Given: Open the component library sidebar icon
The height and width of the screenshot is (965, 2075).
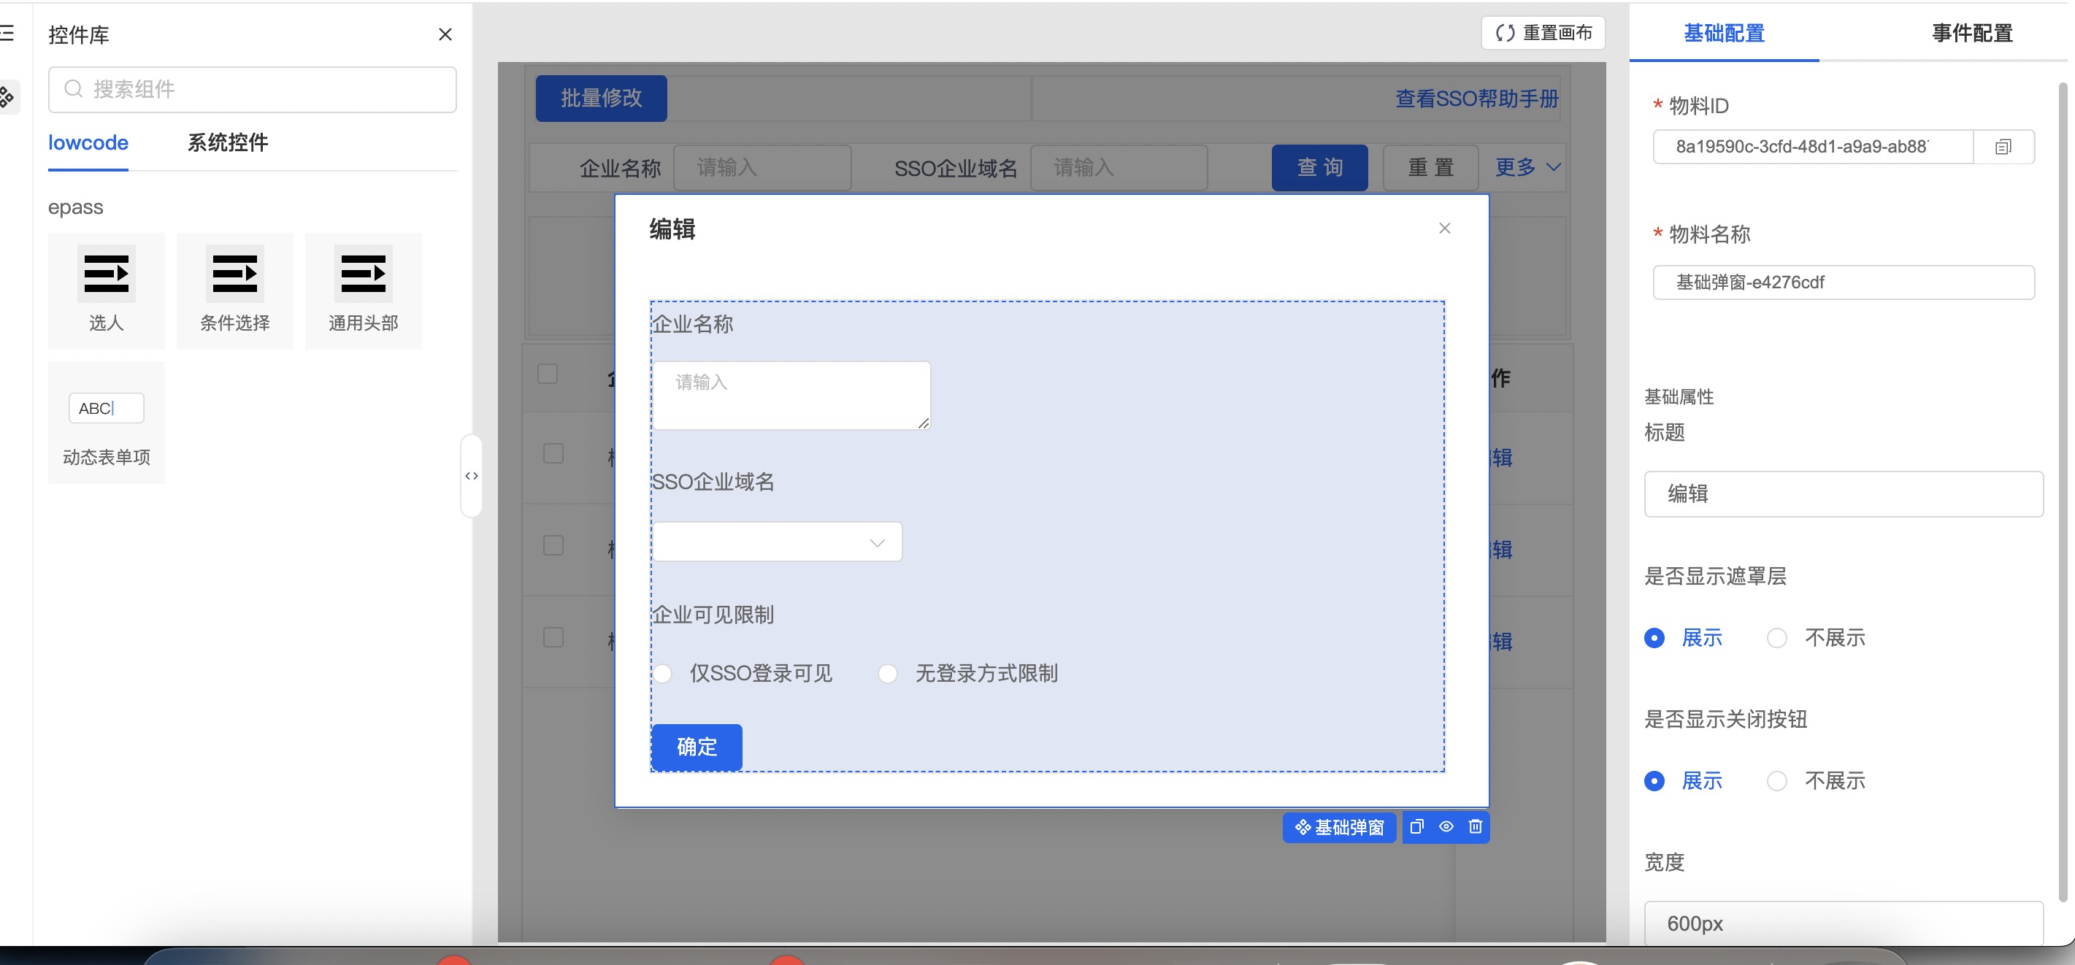Looking at the screenshot, I should [7, 96].
